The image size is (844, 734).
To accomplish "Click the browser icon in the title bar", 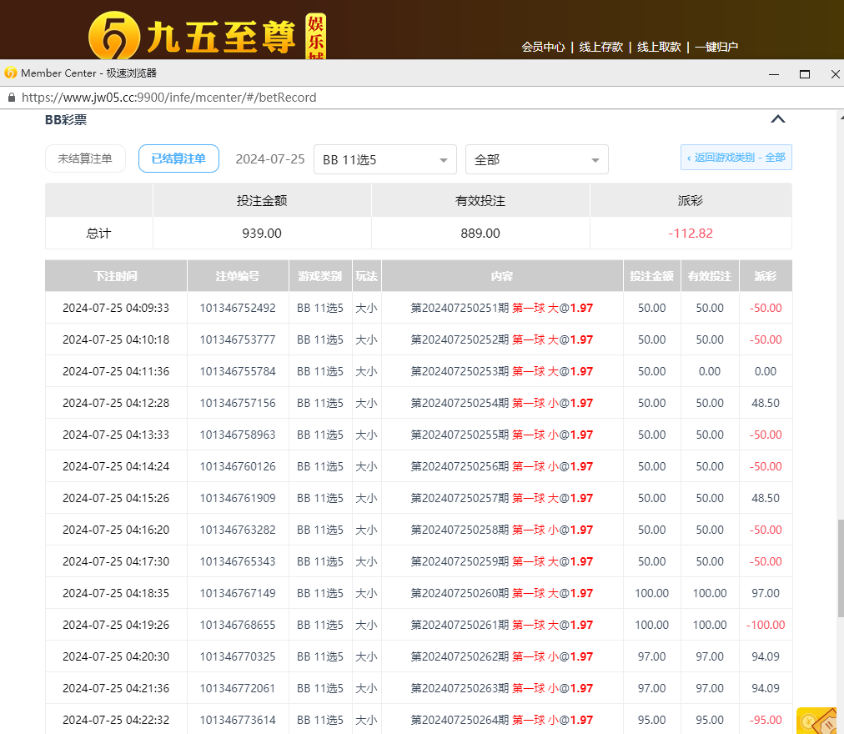I will click(x=10, y=73).
